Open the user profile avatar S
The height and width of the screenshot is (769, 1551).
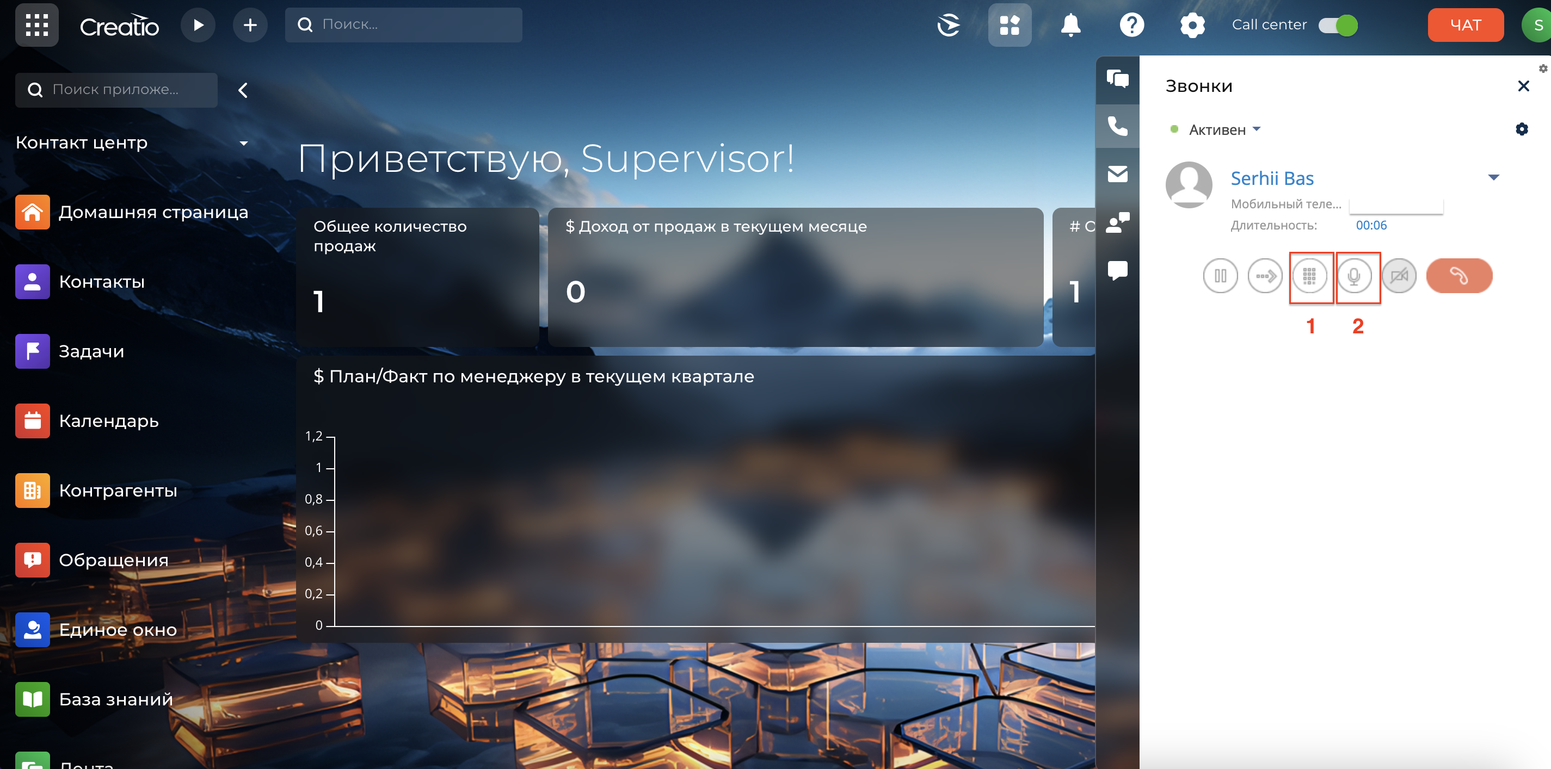coord(1537,25)
